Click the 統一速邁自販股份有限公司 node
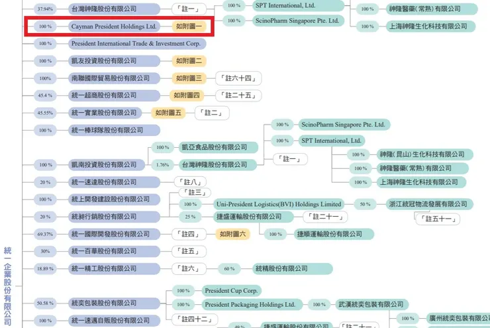Screen dimensions: 490x328 (x=114, y=321)
